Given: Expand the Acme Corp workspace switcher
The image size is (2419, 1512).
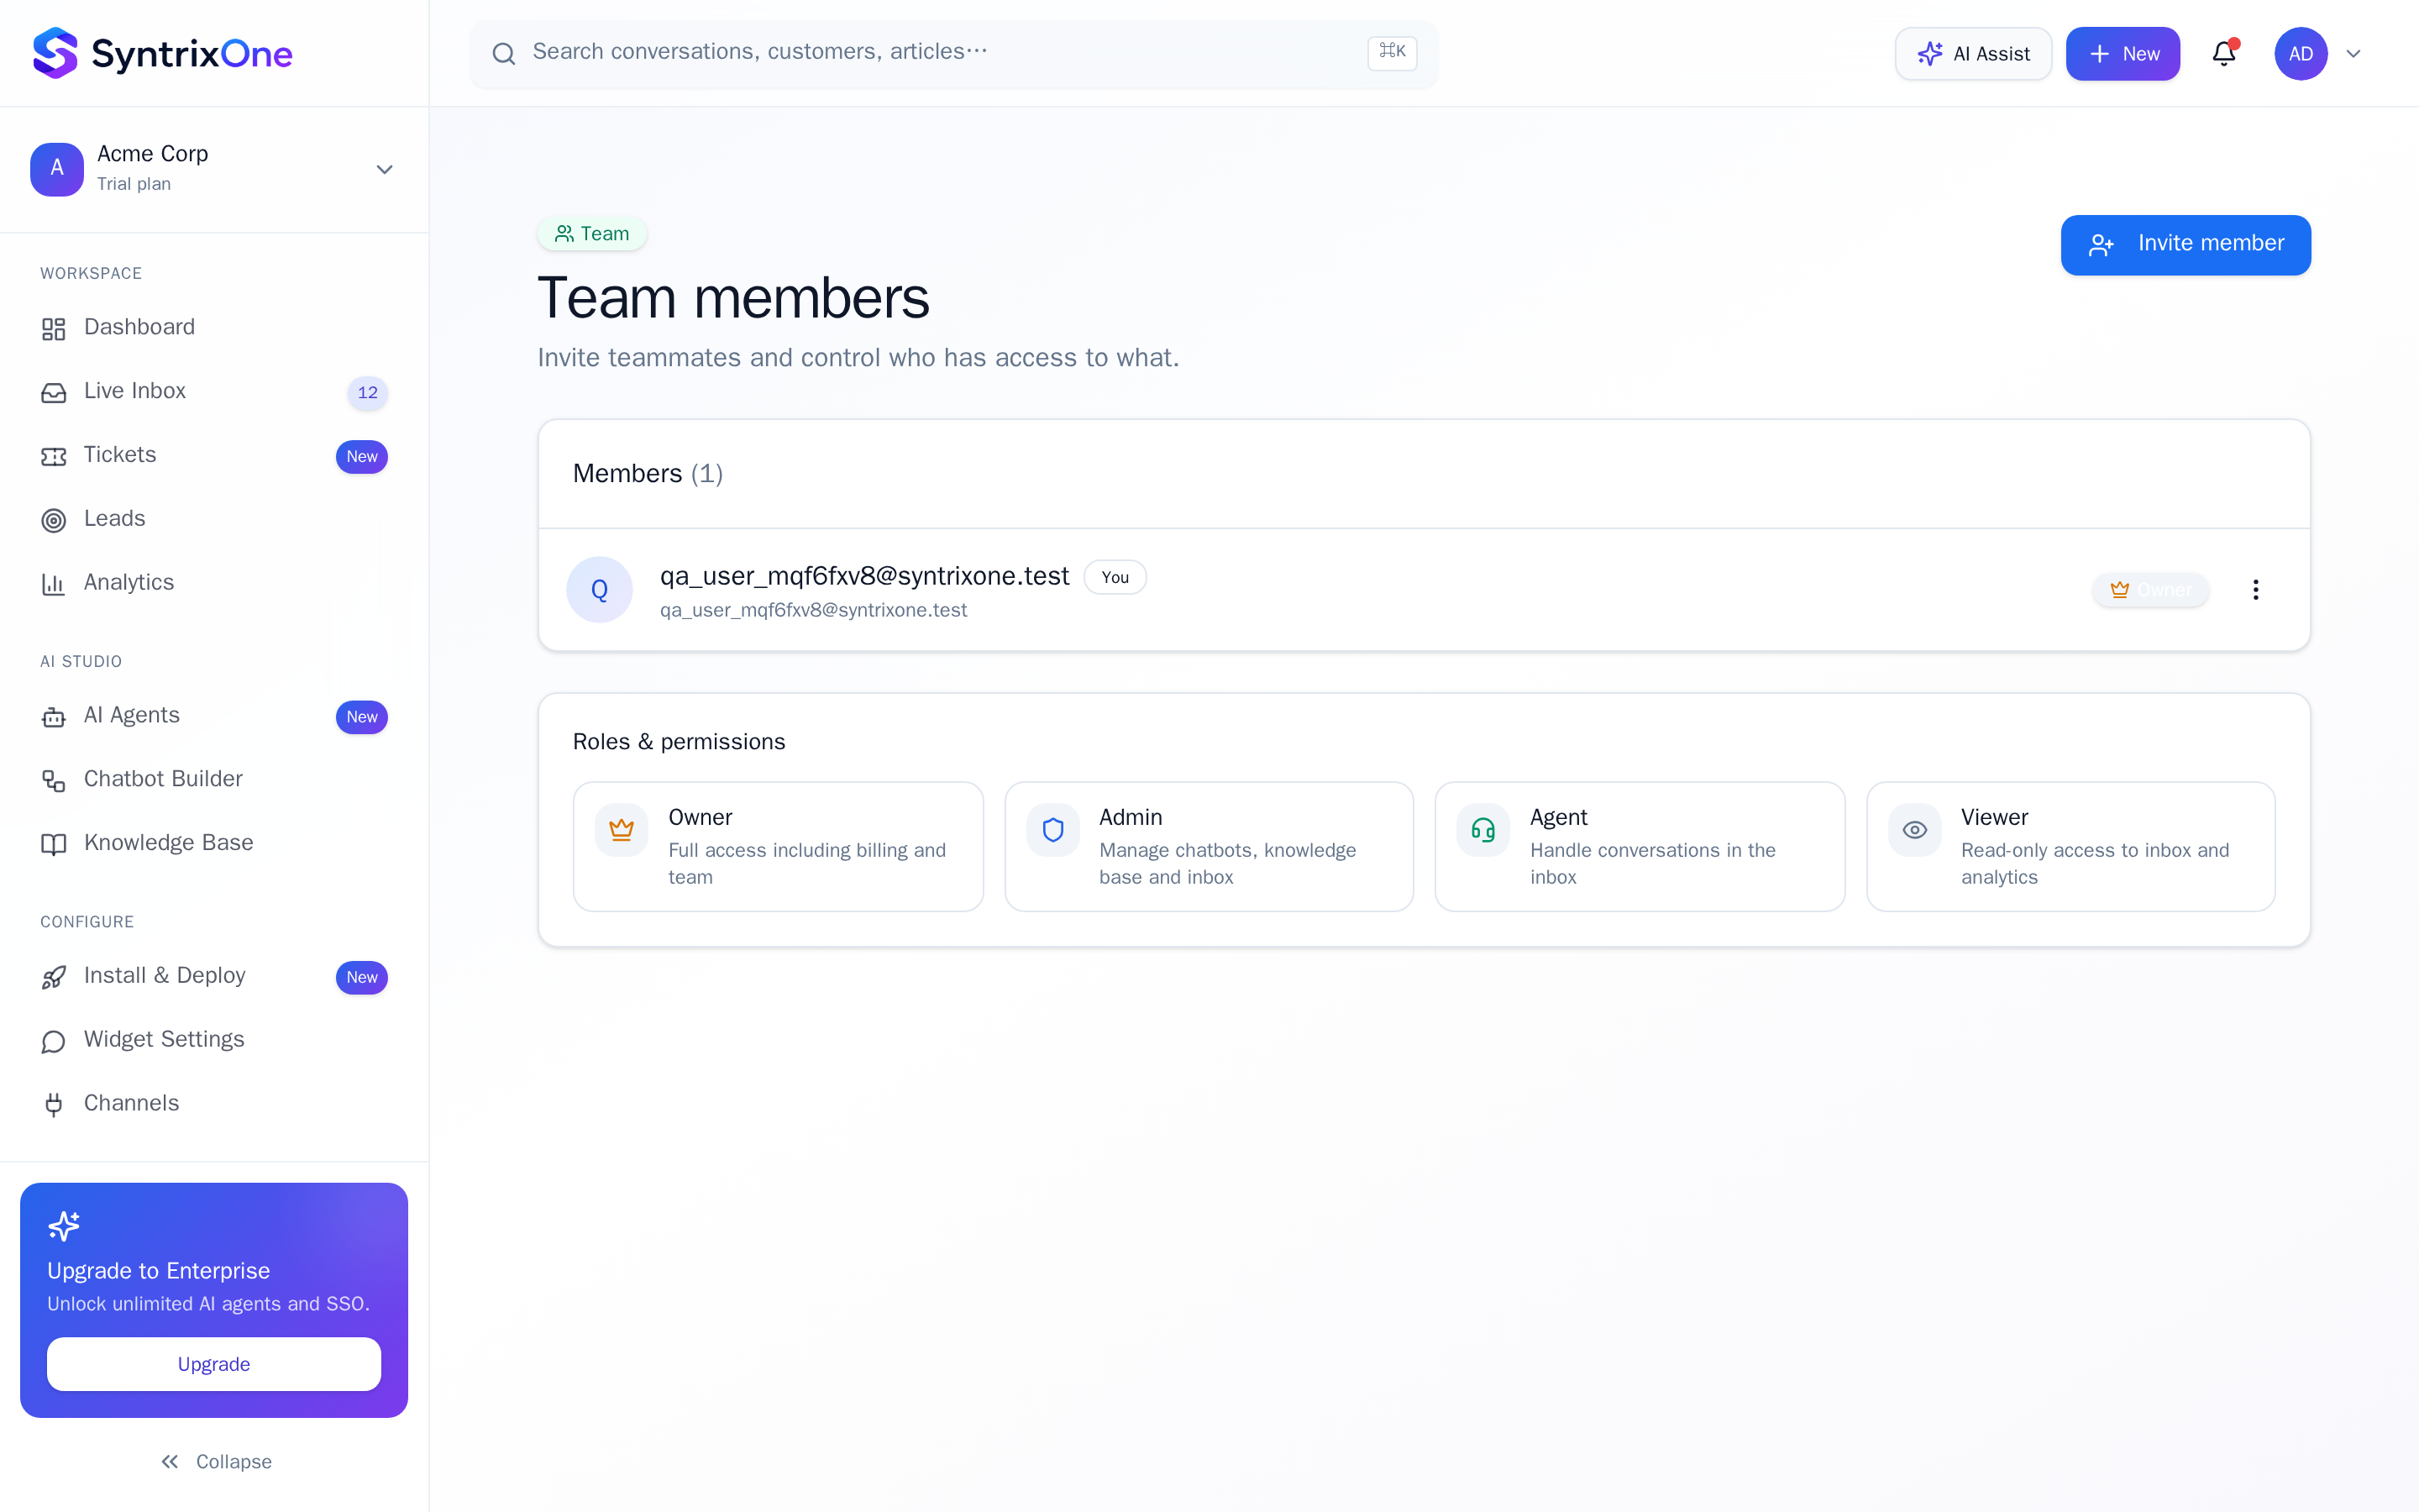Looking at the screenshot, I should pyautogui.click(x=384, y=169).
